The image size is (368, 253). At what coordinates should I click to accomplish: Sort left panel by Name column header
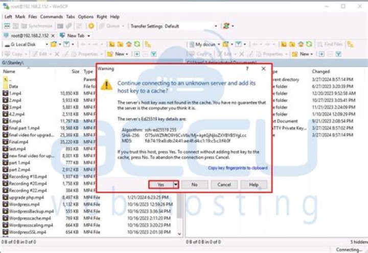tap(9, 71)
